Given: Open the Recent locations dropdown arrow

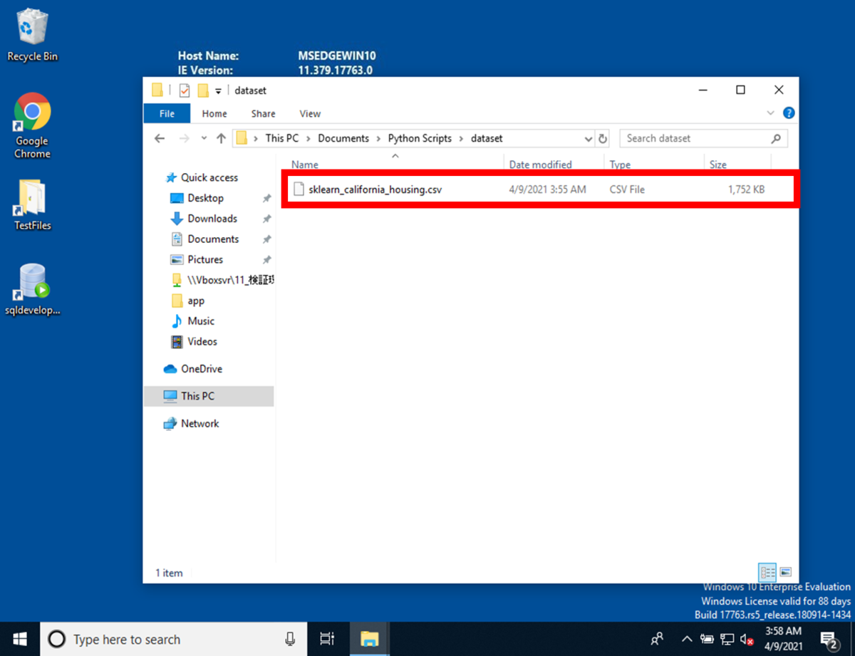Looking at the screenshot, I should click(204, 139).
